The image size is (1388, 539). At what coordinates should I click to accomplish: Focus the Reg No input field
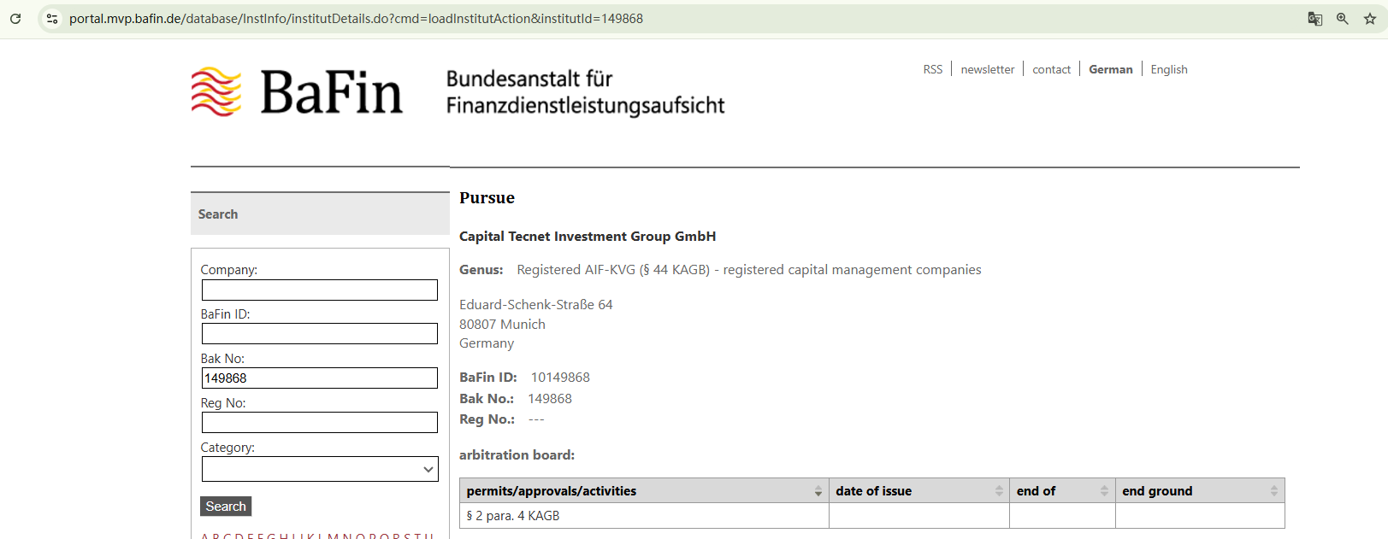pos(320,423)
